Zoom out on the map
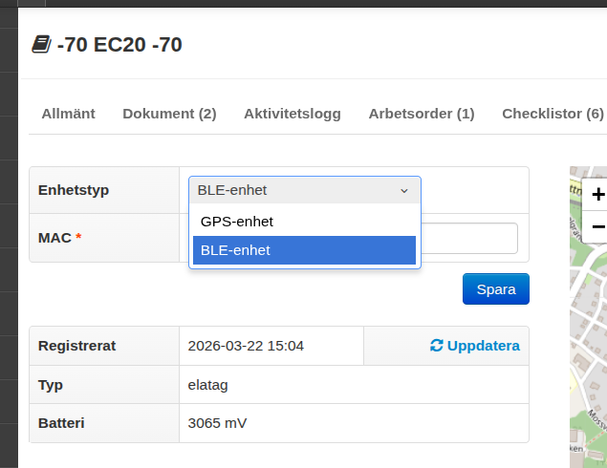The width and height of the screenshot is (607, 468). 597,226
